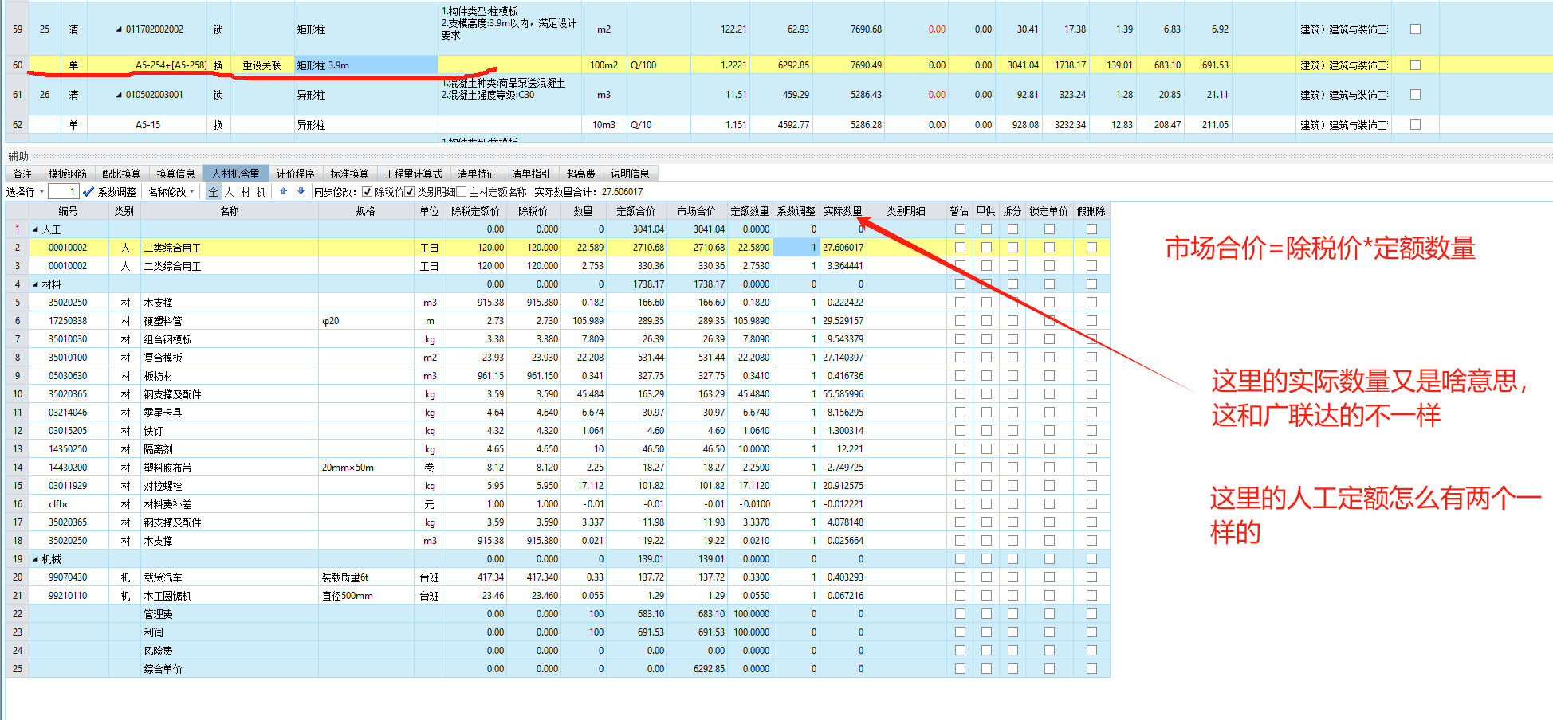Image resolution: width=1553 pixels, height=720 pixels.
Task: Click the 定额数量 column header
Action: (750, 211)
